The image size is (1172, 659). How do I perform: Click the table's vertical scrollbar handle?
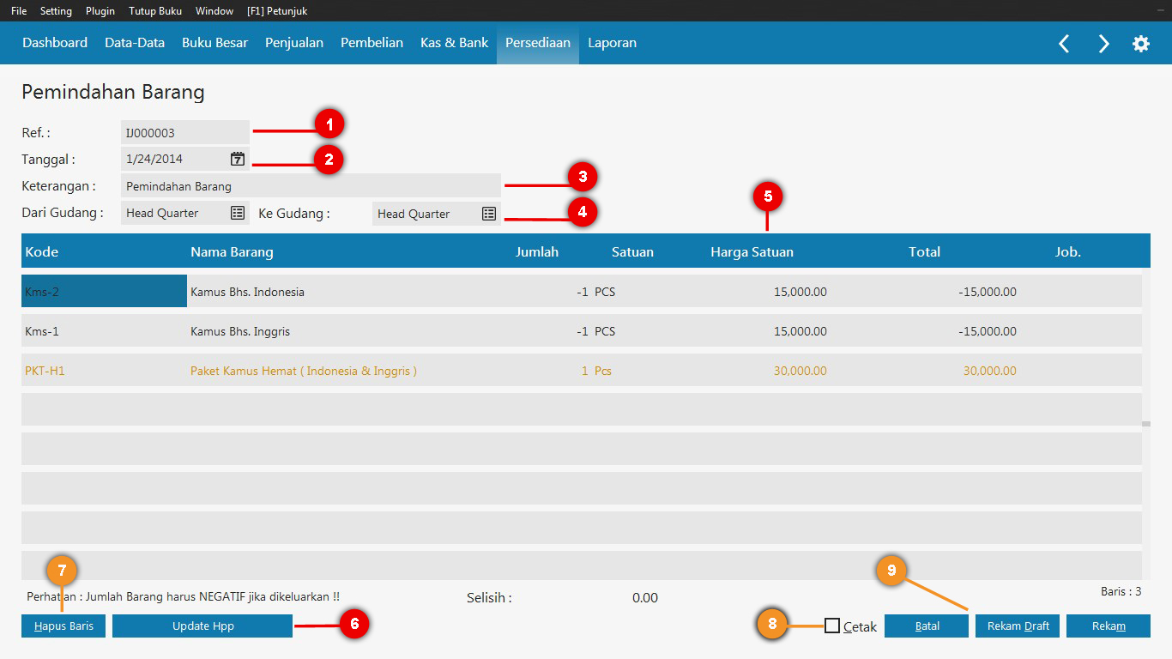[x=1146, y=424]
